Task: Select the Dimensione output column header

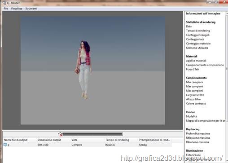Action: (49, 140)
